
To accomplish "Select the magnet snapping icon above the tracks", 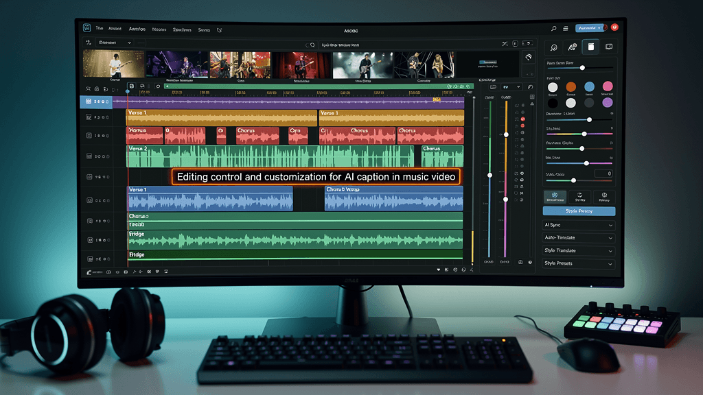I will pos(97,89).
